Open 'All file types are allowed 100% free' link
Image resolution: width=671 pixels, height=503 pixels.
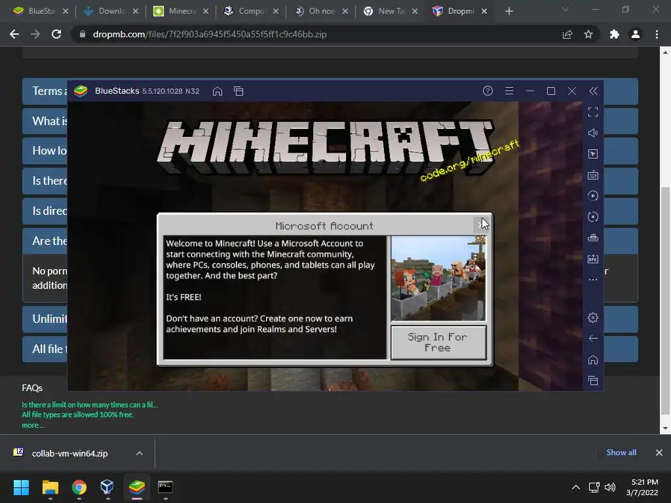[77, 415]
